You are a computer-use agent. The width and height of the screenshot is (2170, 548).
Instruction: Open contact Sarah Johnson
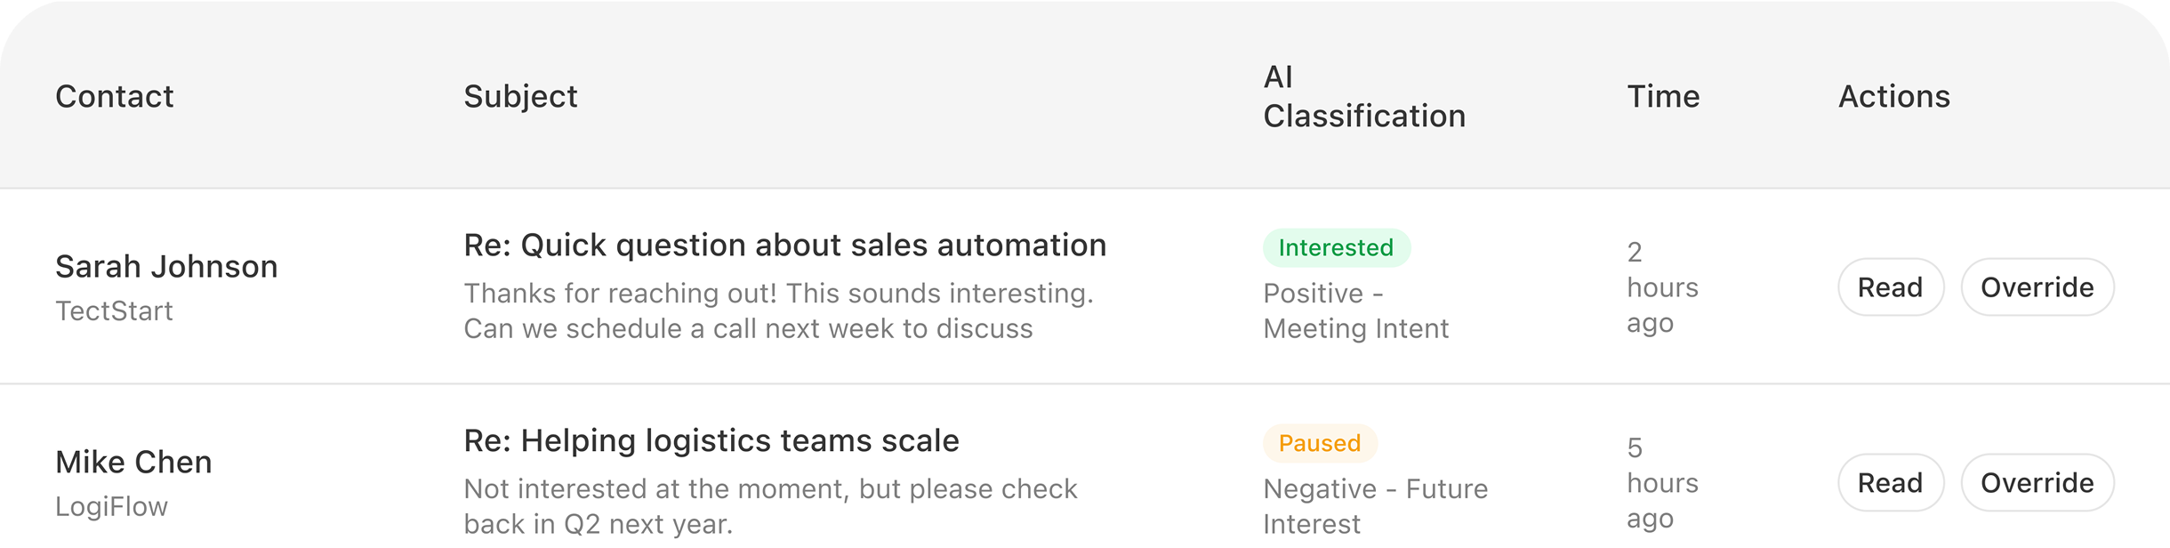(x=166, y=267)
